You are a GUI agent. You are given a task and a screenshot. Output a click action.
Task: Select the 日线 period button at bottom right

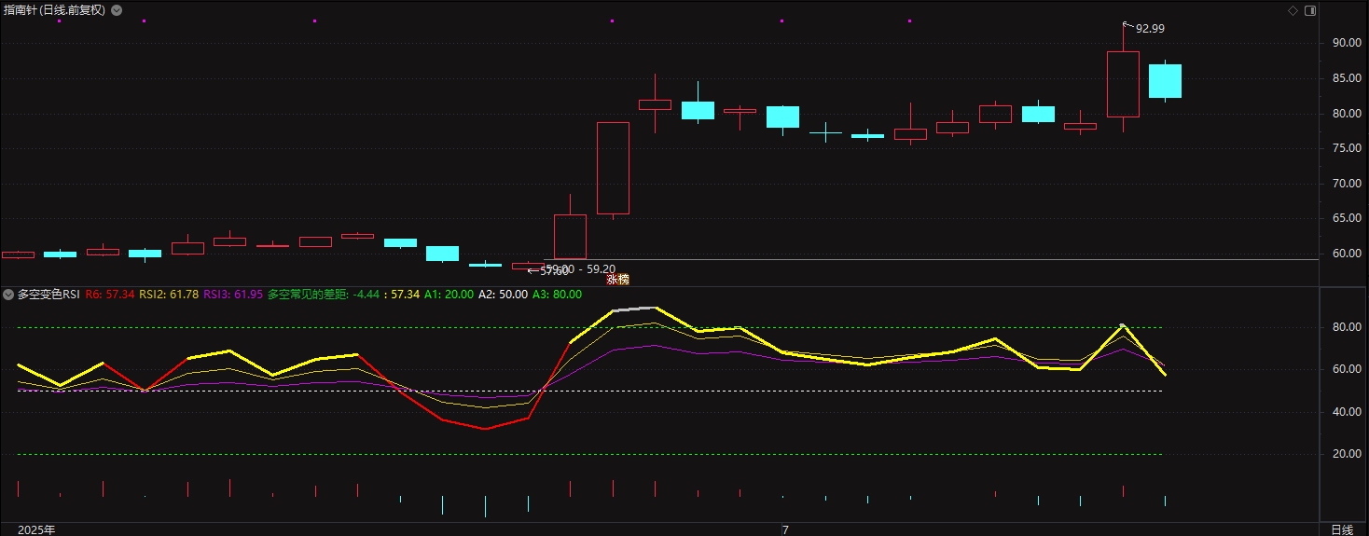[1342, 529]
